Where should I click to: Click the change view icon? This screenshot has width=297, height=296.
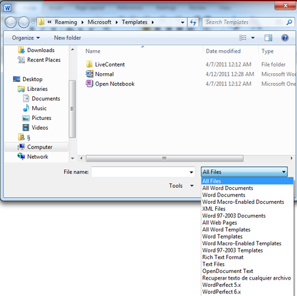[243, 38]
